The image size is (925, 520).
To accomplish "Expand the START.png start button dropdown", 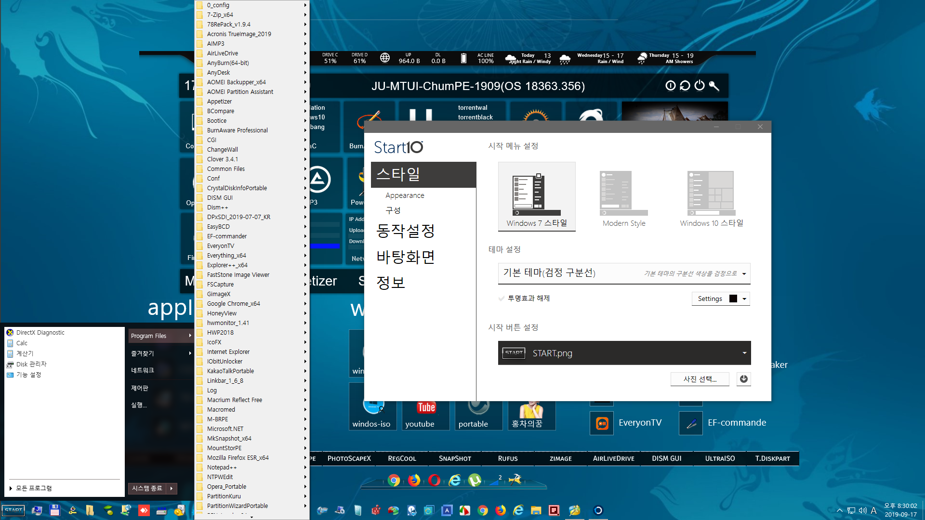I will (x=624, y=353).
